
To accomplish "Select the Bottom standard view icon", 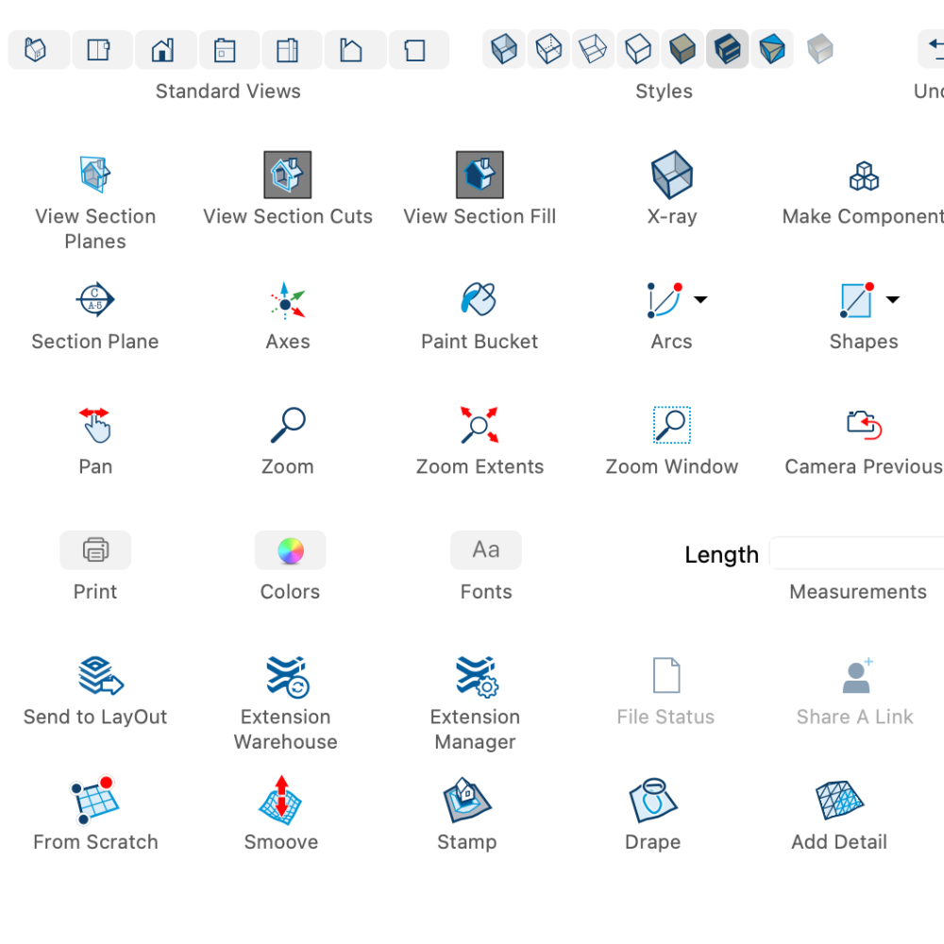I will pos(418,49).
